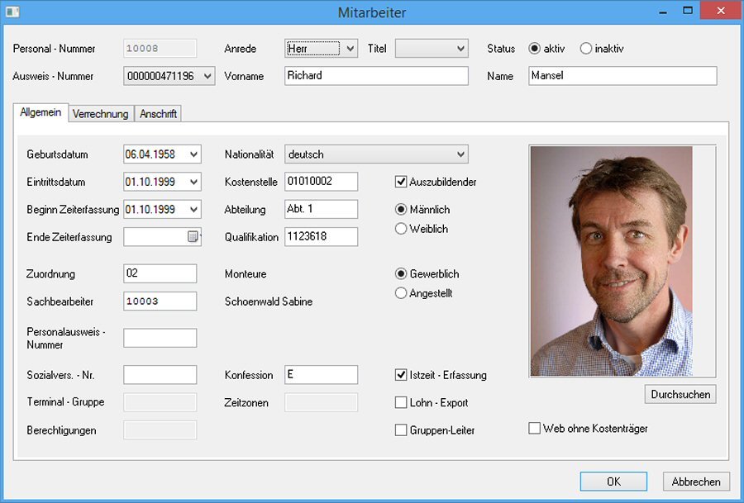This screenshot has height=503, width=744.
Task: Open the Anrede dropdown
Action: click(x=350, y=49)
